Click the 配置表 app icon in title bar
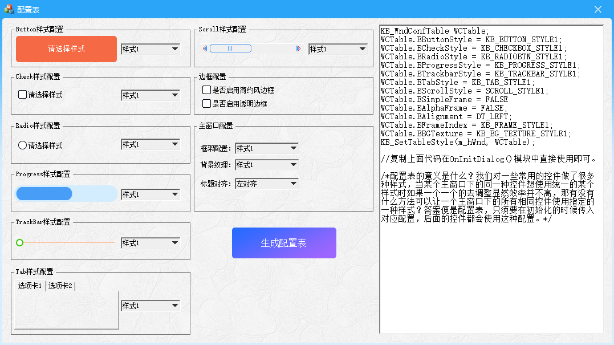614x345 pixels. click(9, 9)
